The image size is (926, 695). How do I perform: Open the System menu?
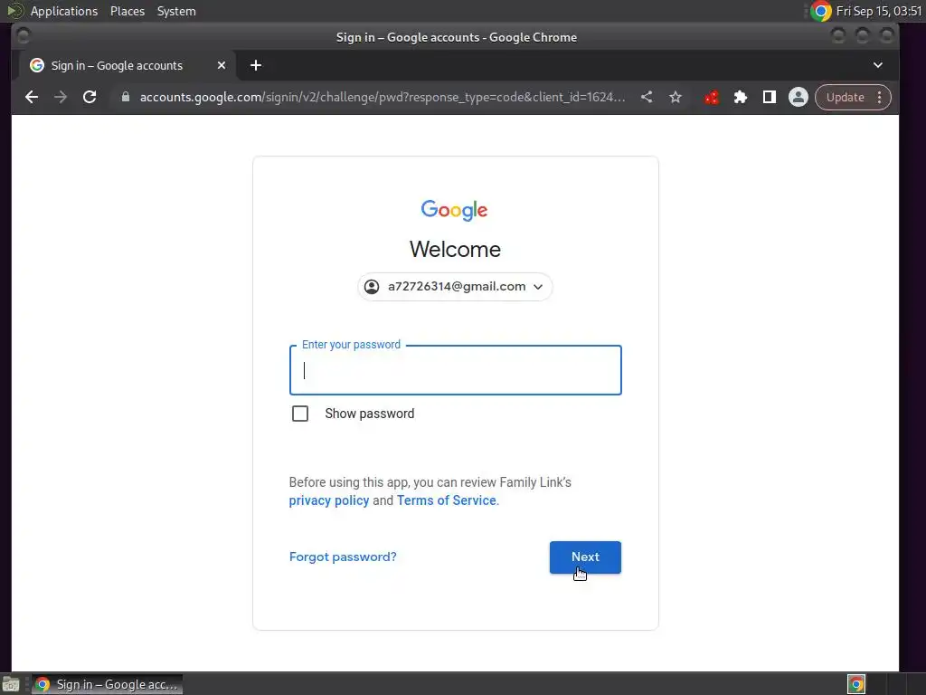[176, 11]
